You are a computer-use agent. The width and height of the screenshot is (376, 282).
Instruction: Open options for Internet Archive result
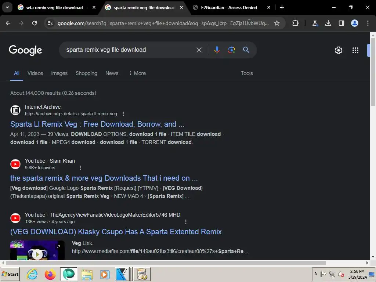coord(123,114)
